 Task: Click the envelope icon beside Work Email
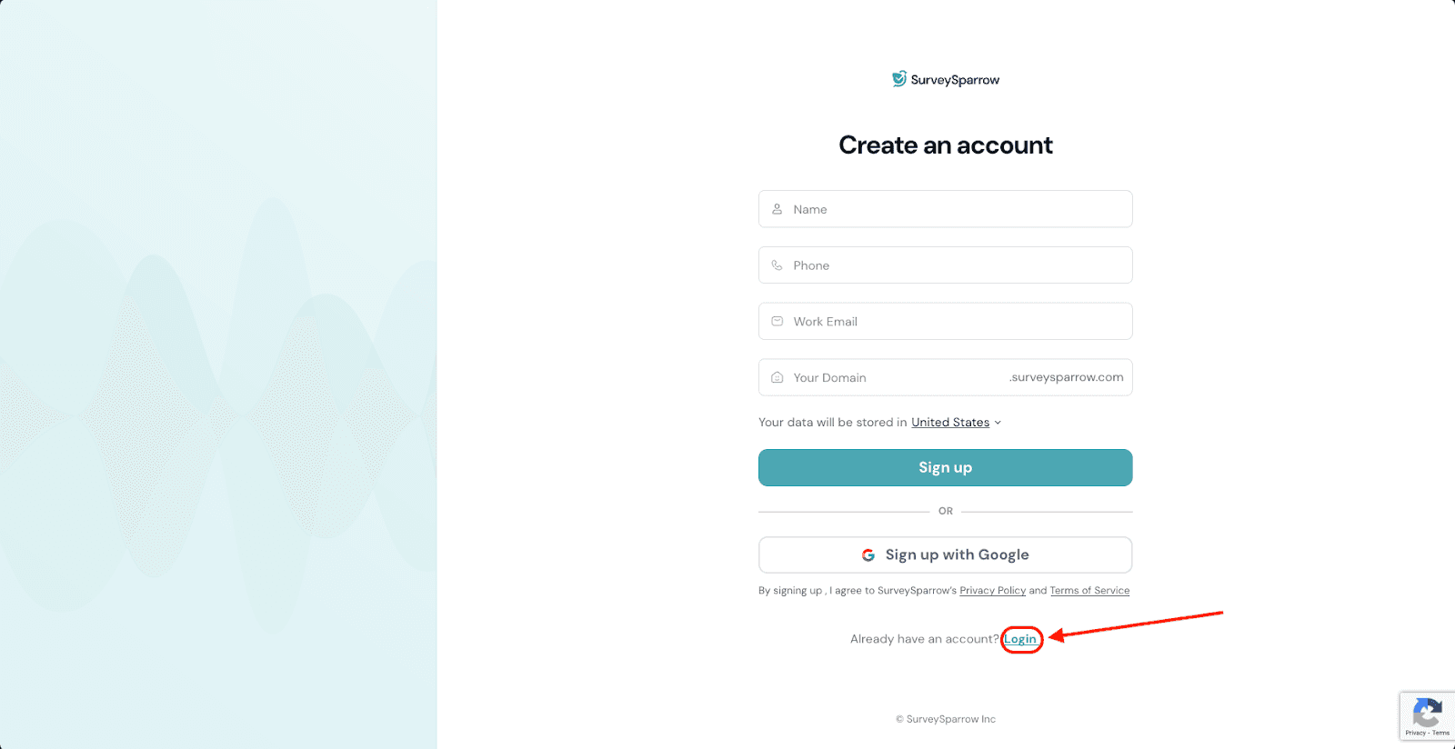pos(778,322)
